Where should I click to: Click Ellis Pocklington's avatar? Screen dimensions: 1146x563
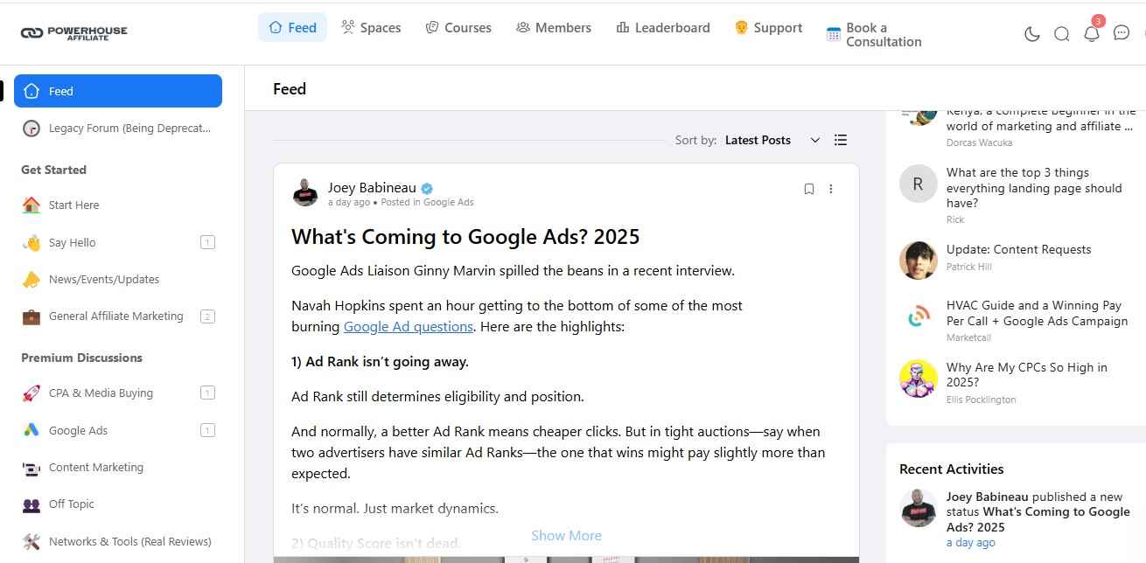coord(918,379)
